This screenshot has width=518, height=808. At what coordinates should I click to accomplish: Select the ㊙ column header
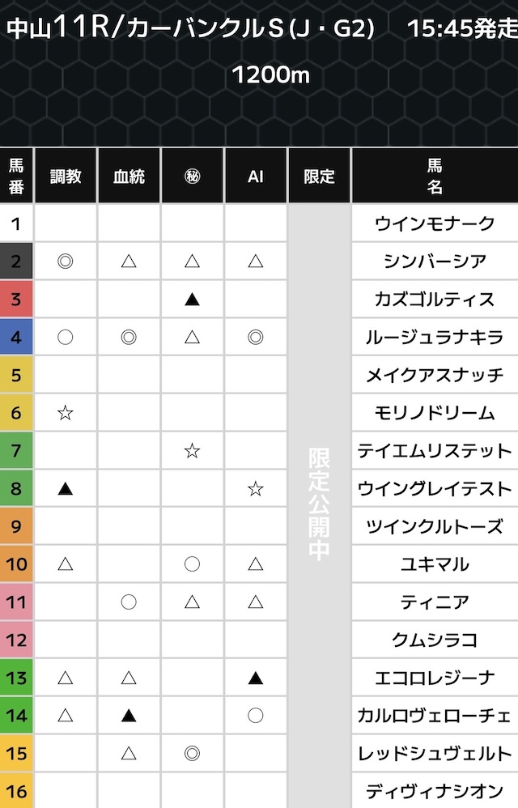pyautogui.click(x=192, y=176)
